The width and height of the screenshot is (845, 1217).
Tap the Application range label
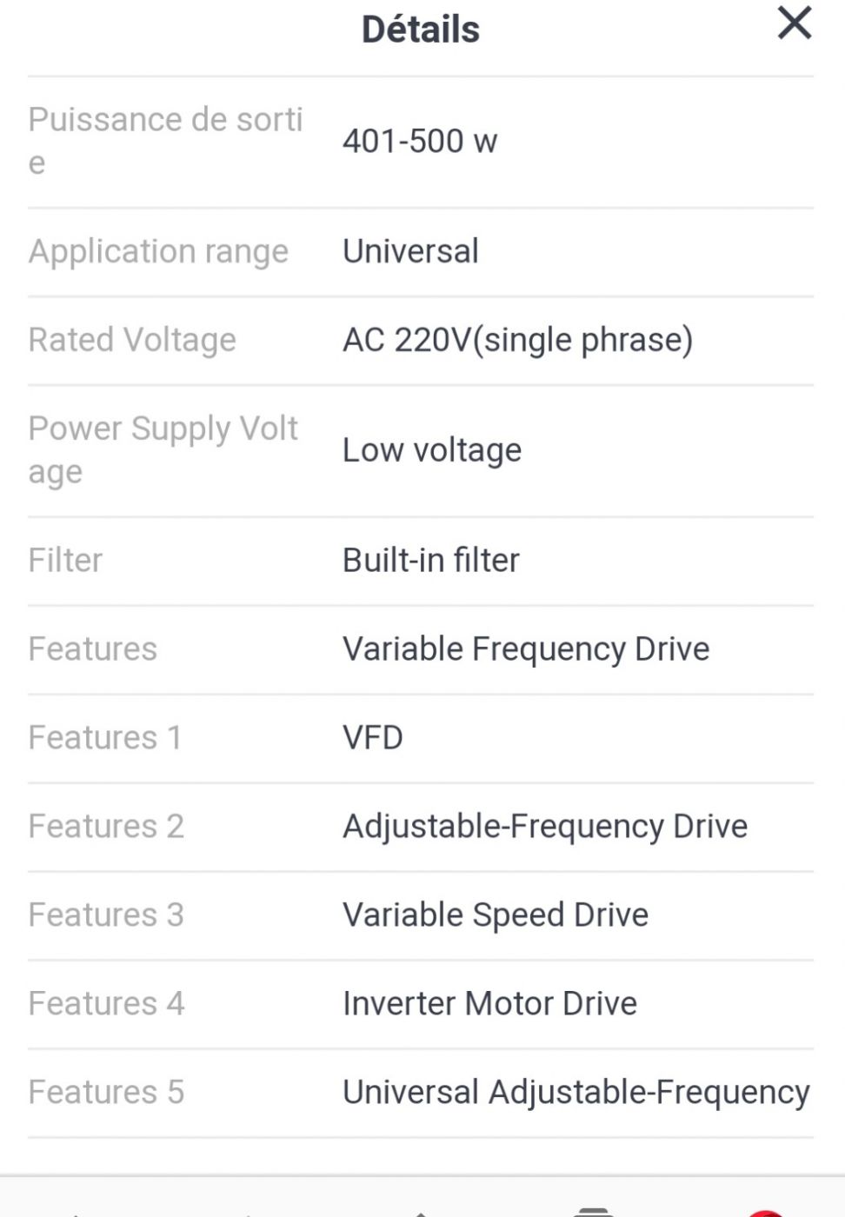[158, 251]
